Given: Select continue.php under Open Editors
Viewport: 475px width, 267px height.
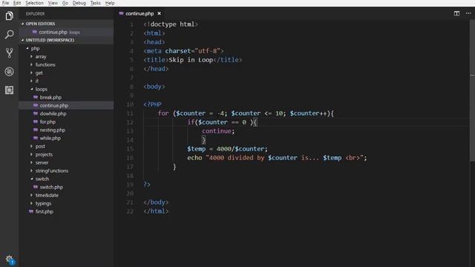Looking at the screenshot, I should (66, 32).
